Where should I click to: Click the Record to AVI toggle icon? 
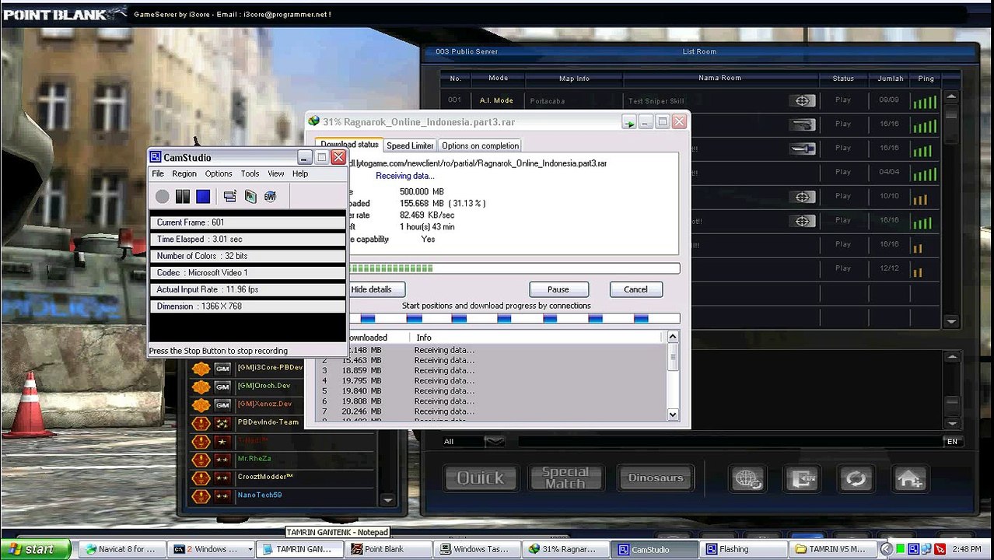tap(250, 197)
